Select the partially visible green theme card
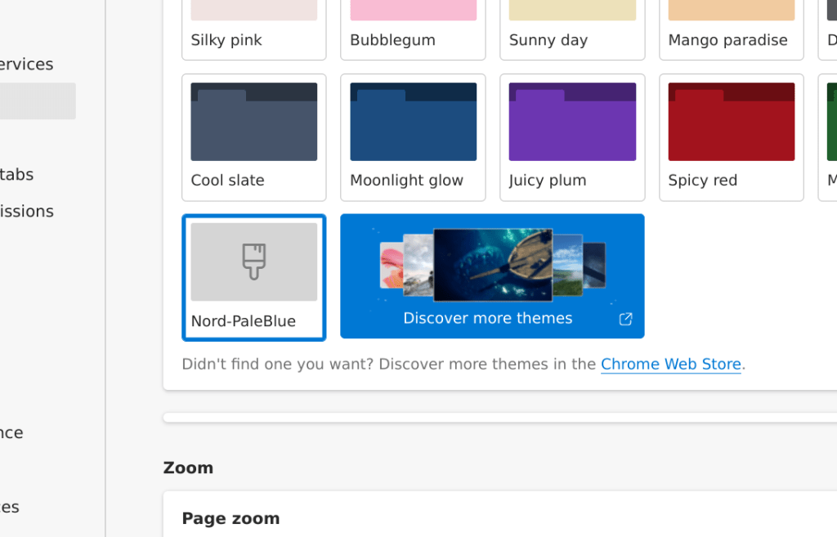This screenshot has width=837, height=537. coord(830,136)
